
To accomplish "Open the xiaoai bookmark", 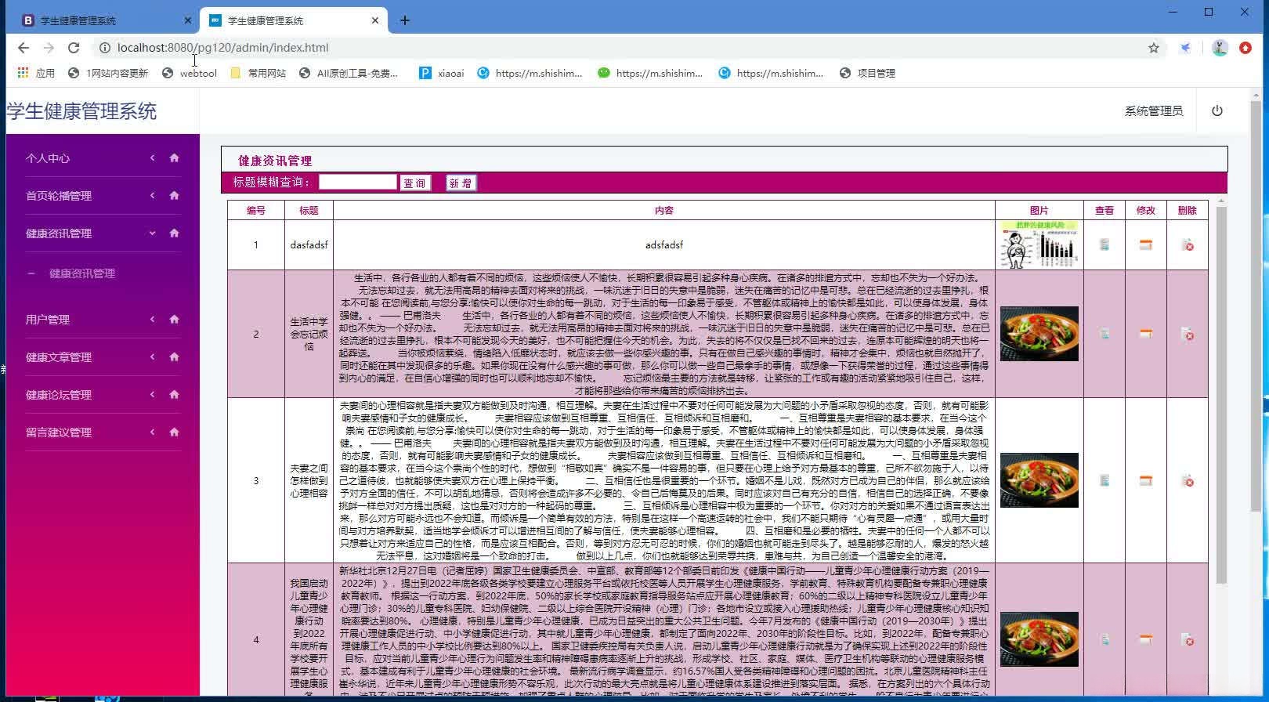I will click(442, 73).
